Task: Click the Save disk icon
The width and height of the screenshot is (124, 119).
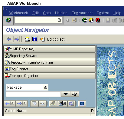Action: (74, 20)
